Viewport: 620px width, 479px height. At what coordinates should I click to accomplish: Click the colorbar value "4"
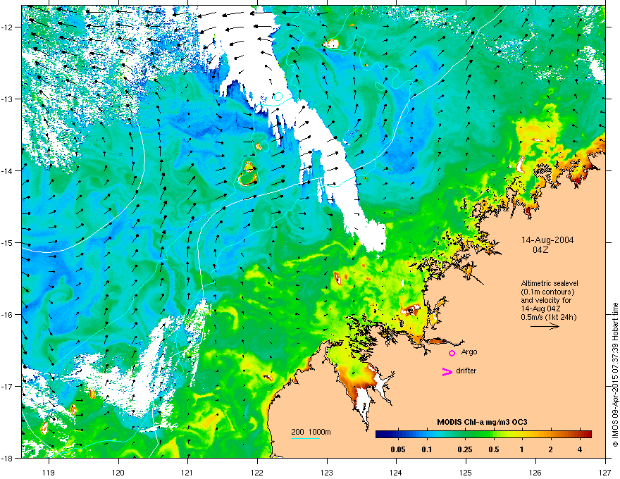[x=579, y=449]
